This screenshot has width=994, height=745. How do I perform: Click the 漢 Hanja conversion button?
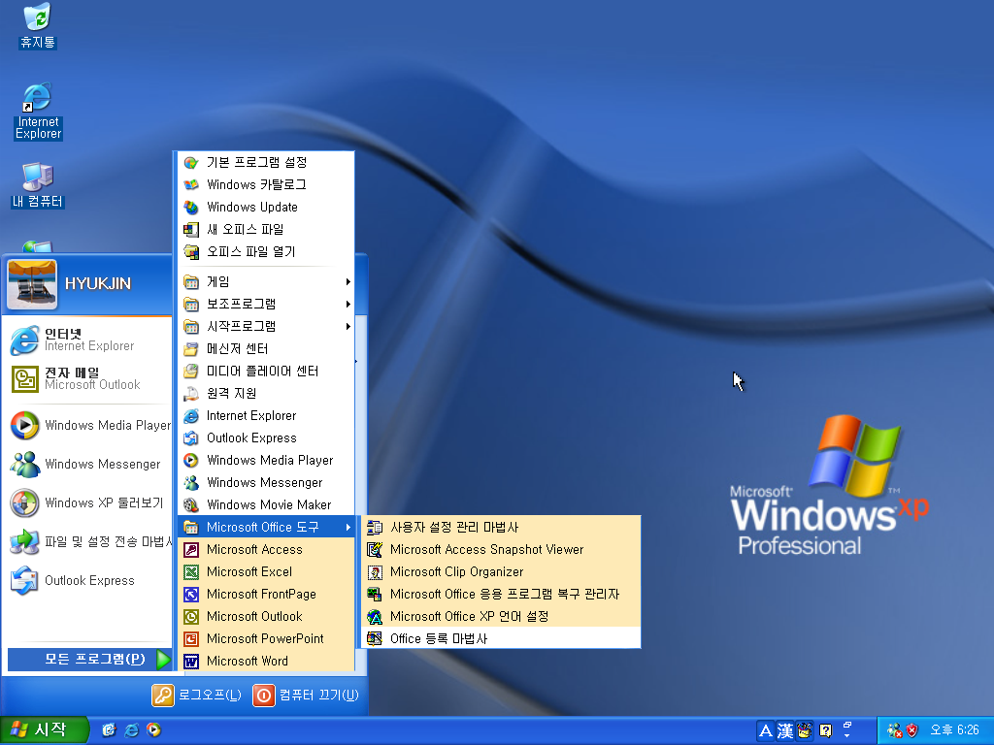pyautogui.click(x=785, y=731)
